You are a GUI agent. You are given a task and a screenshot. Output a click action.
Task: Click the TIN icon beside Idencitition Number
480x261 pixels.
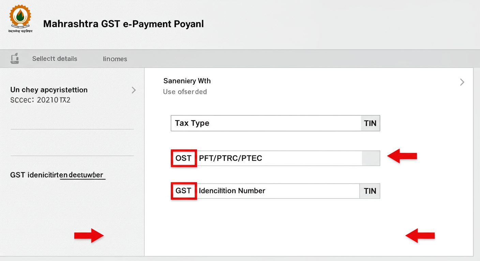[x=370, y=191]
